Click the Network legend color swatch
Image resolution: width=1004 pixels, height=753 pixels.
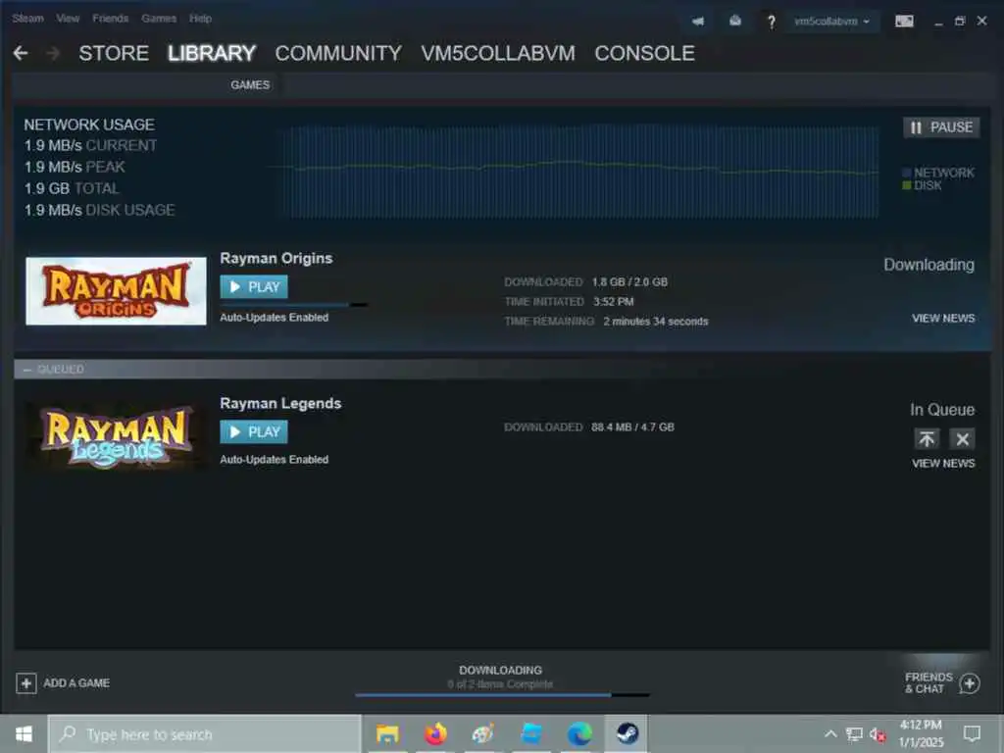pos(907,173)
